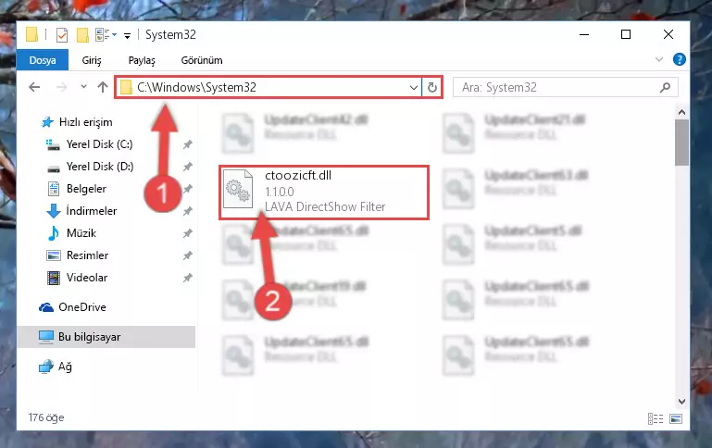The image size is (712, 448).
Task: Open the Dosya menu
Action: click(x=43, y=60)
